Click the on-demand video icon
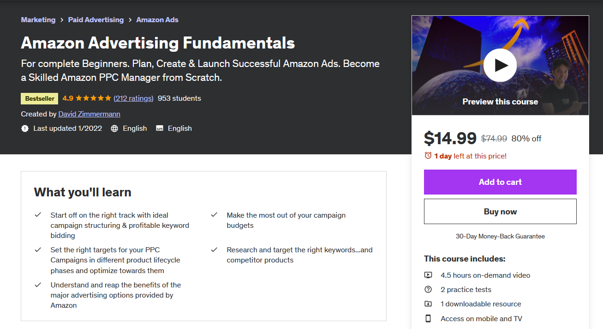This screenshot has height=329, width=603. [x=428, y=275]
